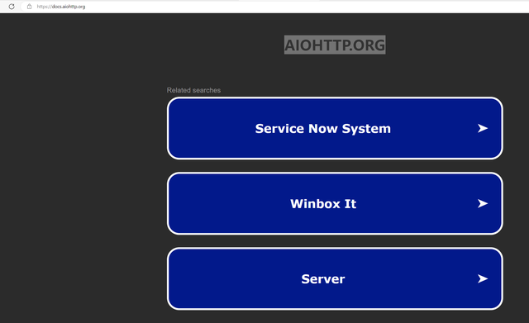529x323 pixels.
Task: Open the Service Now System search
Action: [335, 129]
